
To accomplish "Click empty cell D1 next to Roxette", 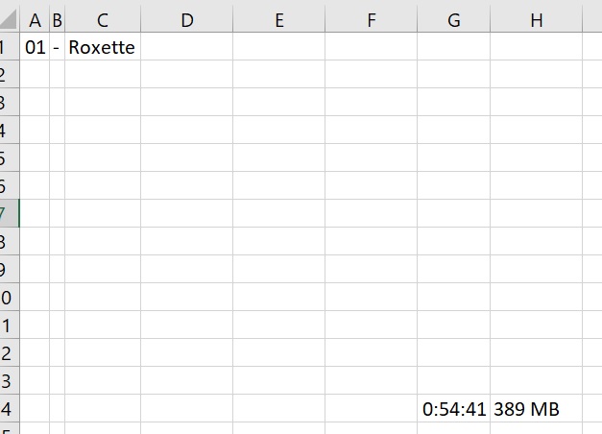I will (187, 46).
